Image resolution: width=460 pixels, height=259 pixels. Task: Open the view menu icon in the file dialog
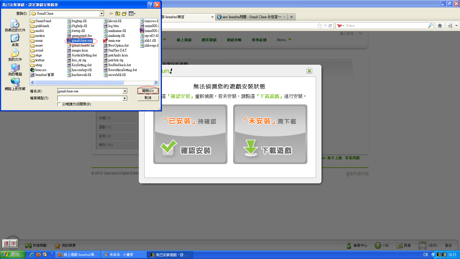(132, 14)
